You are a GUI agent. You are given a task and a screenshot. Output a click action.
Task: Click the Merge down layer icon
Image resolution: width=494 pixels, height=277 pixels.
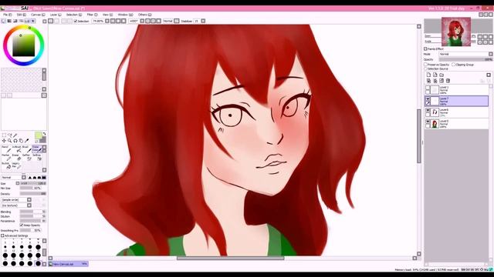click(x=435, y=81)
